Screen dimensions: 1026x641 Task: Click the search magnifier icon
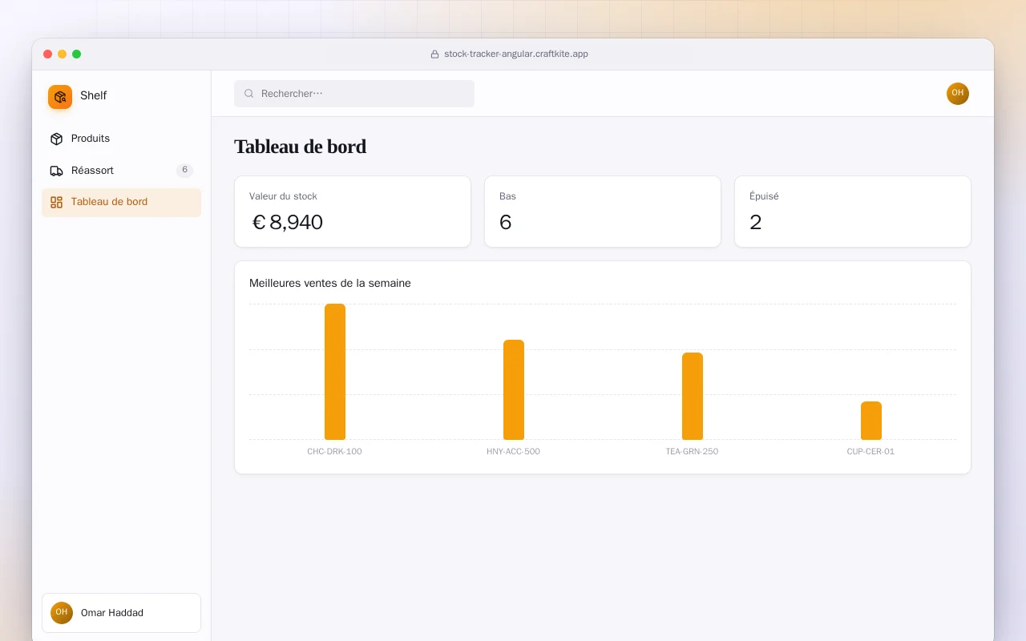coord(249,94)
